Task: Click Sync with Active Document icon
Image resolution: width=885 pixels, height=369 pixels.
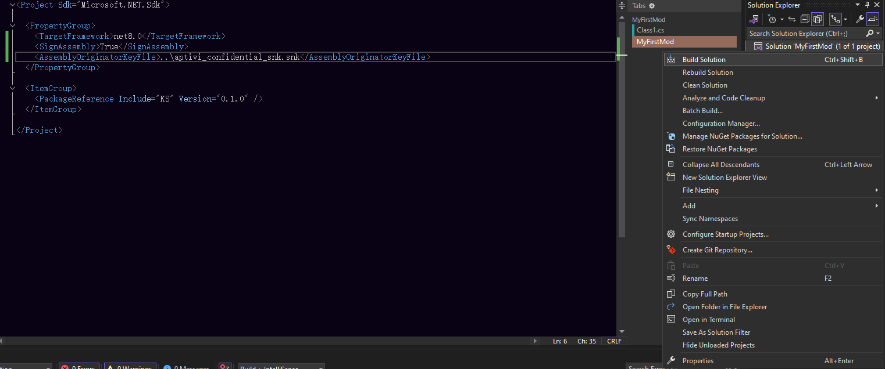Action: (791, 19)
